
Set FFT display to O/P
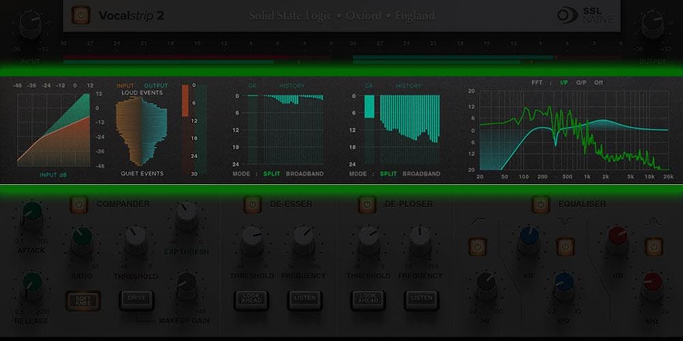click(x=581, y=83)
